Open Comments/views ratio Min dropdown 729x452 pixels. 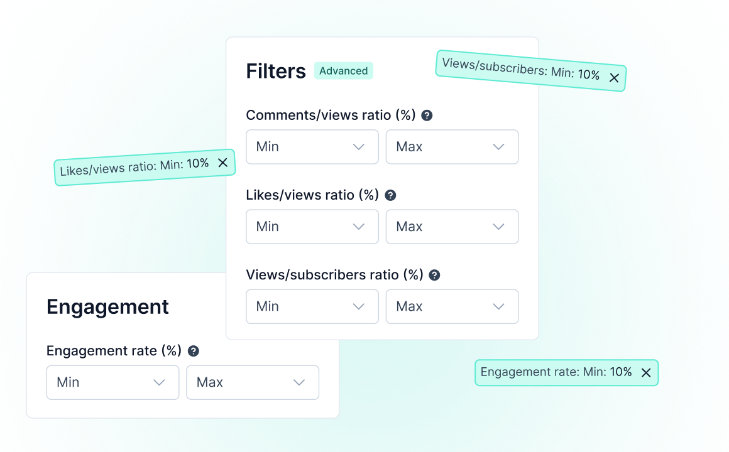312,147
